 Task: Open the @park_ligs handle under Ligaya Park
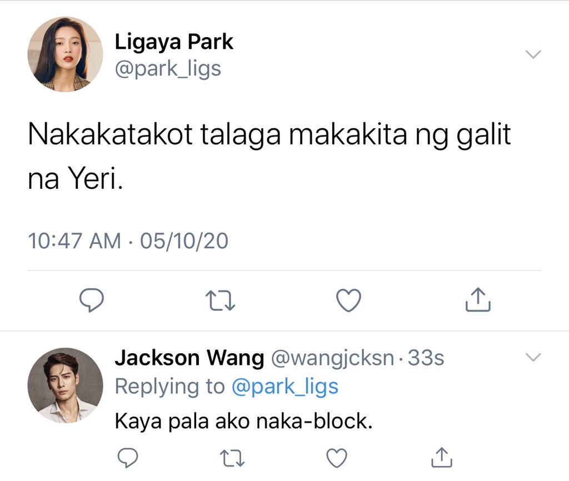(168, 69)
